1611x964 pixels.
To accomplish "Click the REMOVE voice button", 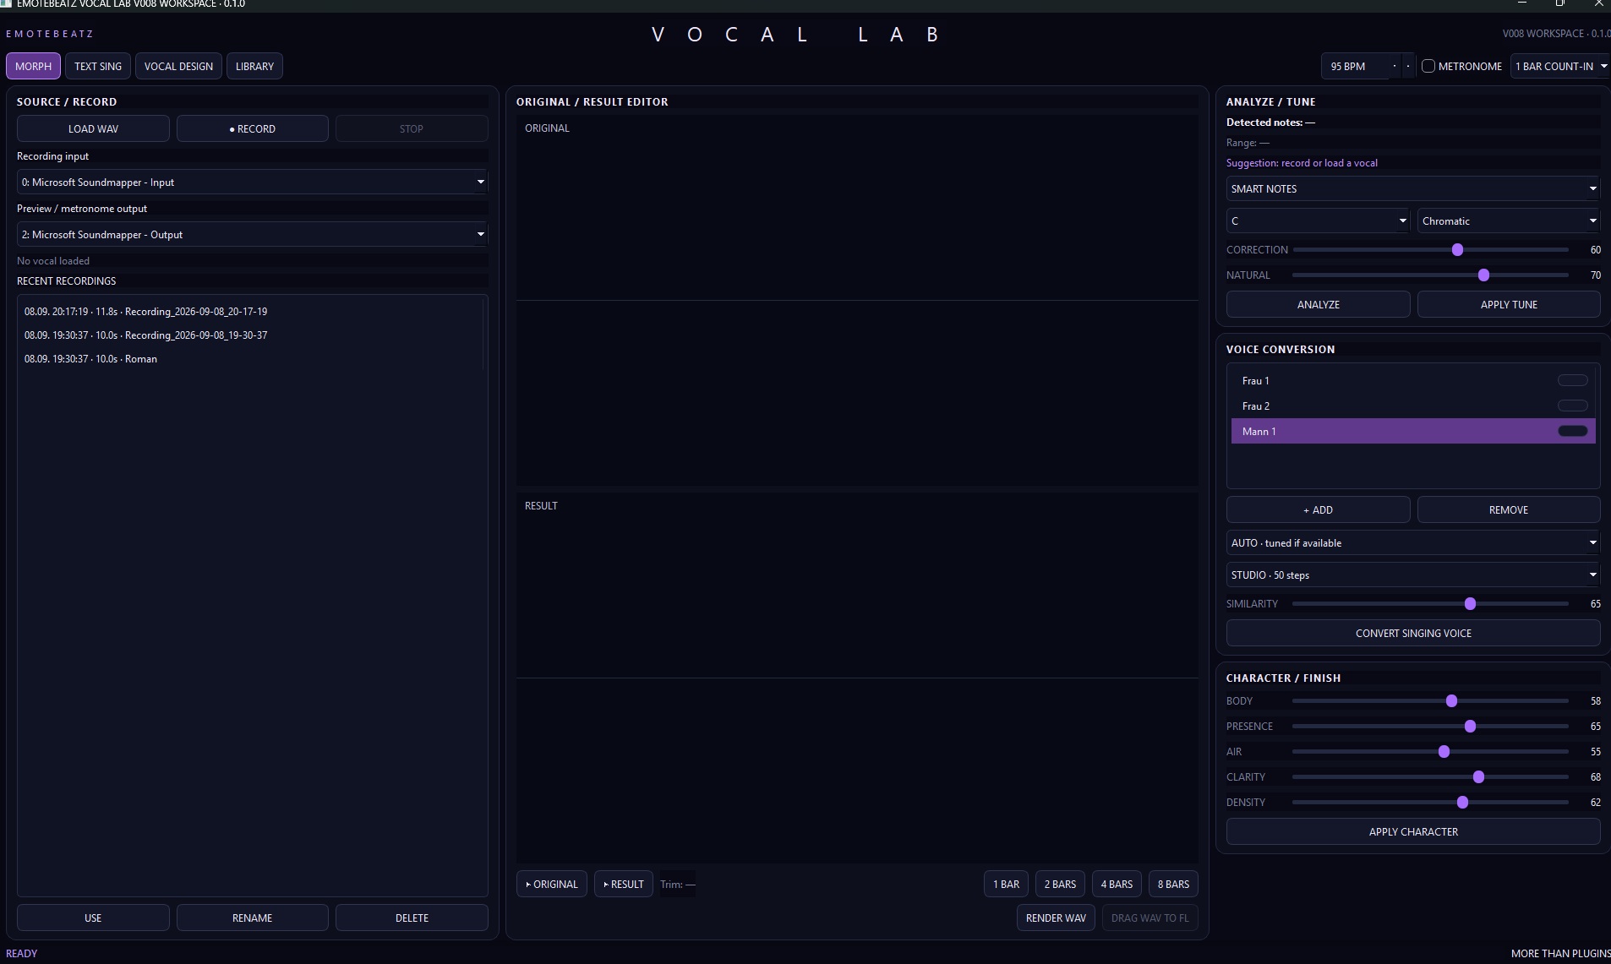I will point(1509,509).
